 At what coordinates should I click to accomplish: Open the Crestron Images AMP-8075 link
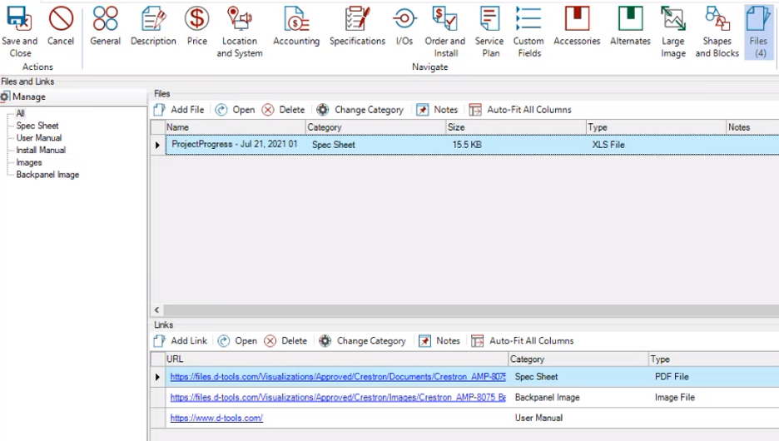point(338,397)
